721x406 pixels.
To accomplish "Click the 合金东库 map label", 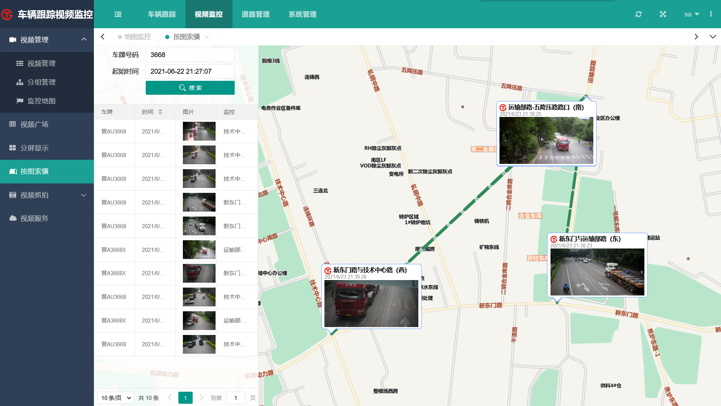I will [530, 216].
